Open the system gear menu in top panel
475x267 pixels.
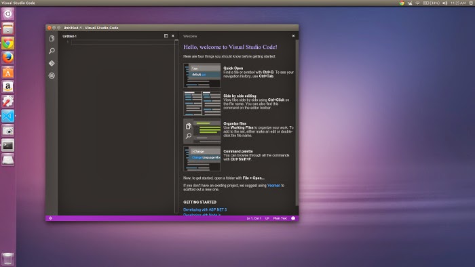click(x=471, y=3)
